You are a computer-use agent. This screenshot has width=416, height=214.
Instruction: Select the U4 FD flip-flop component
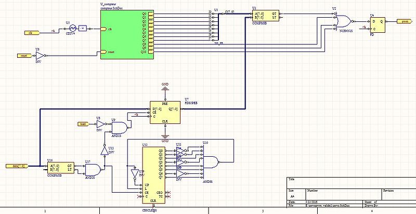tap(375, 24)
